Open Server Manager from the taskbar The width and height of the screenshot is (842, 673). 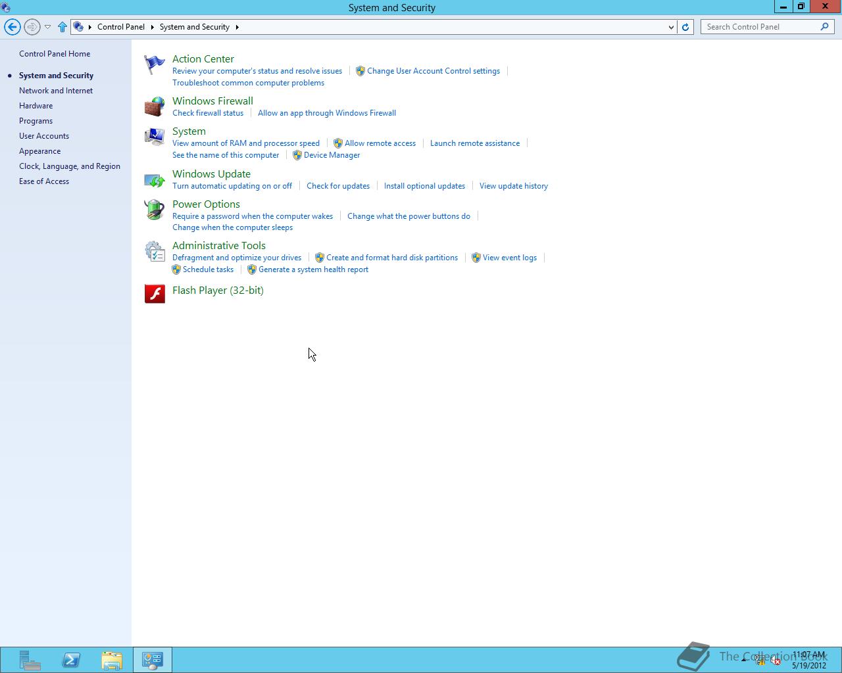click(30, 660)
